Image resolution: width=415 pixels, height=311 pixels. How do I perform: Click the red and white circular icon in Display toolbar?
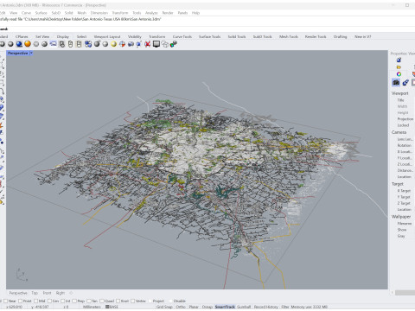(122, 44)
